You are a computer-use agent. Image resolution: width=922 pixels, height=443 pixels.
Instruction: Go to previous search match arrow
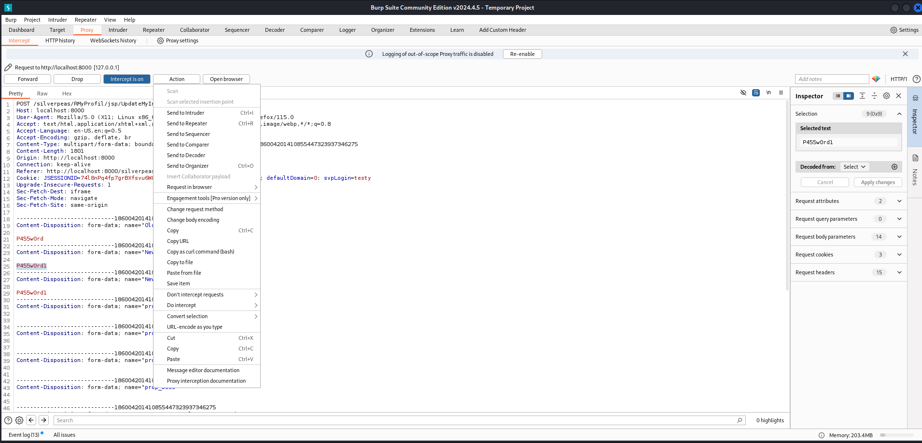tap(31, 420)
